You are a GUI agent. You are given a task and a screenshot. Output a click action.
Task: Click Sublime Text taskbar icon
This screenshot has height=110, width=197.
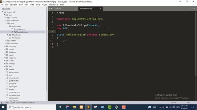click(88, 107)
